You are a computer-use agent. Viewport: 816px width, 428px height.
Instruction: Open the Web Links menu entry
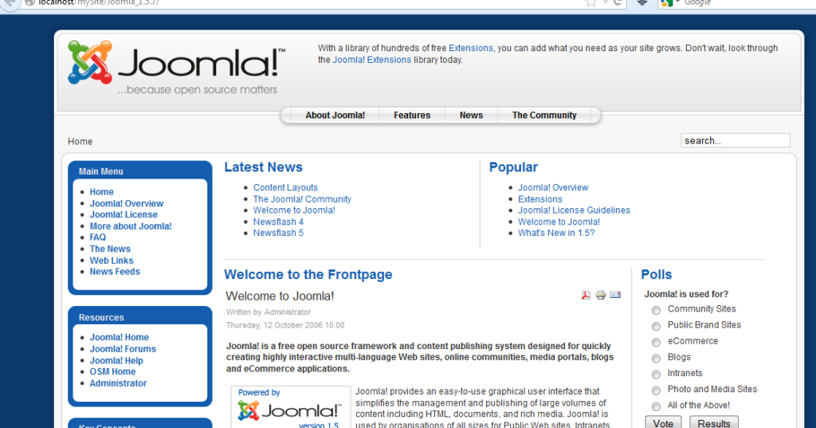[112, 261]
